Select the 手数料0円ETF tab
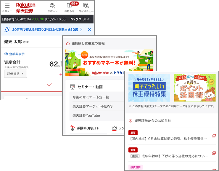 point(88,128)
